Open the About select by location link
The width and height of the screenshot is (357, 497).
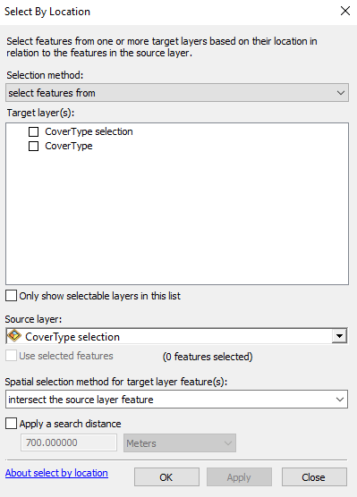(x=56, y=473)
